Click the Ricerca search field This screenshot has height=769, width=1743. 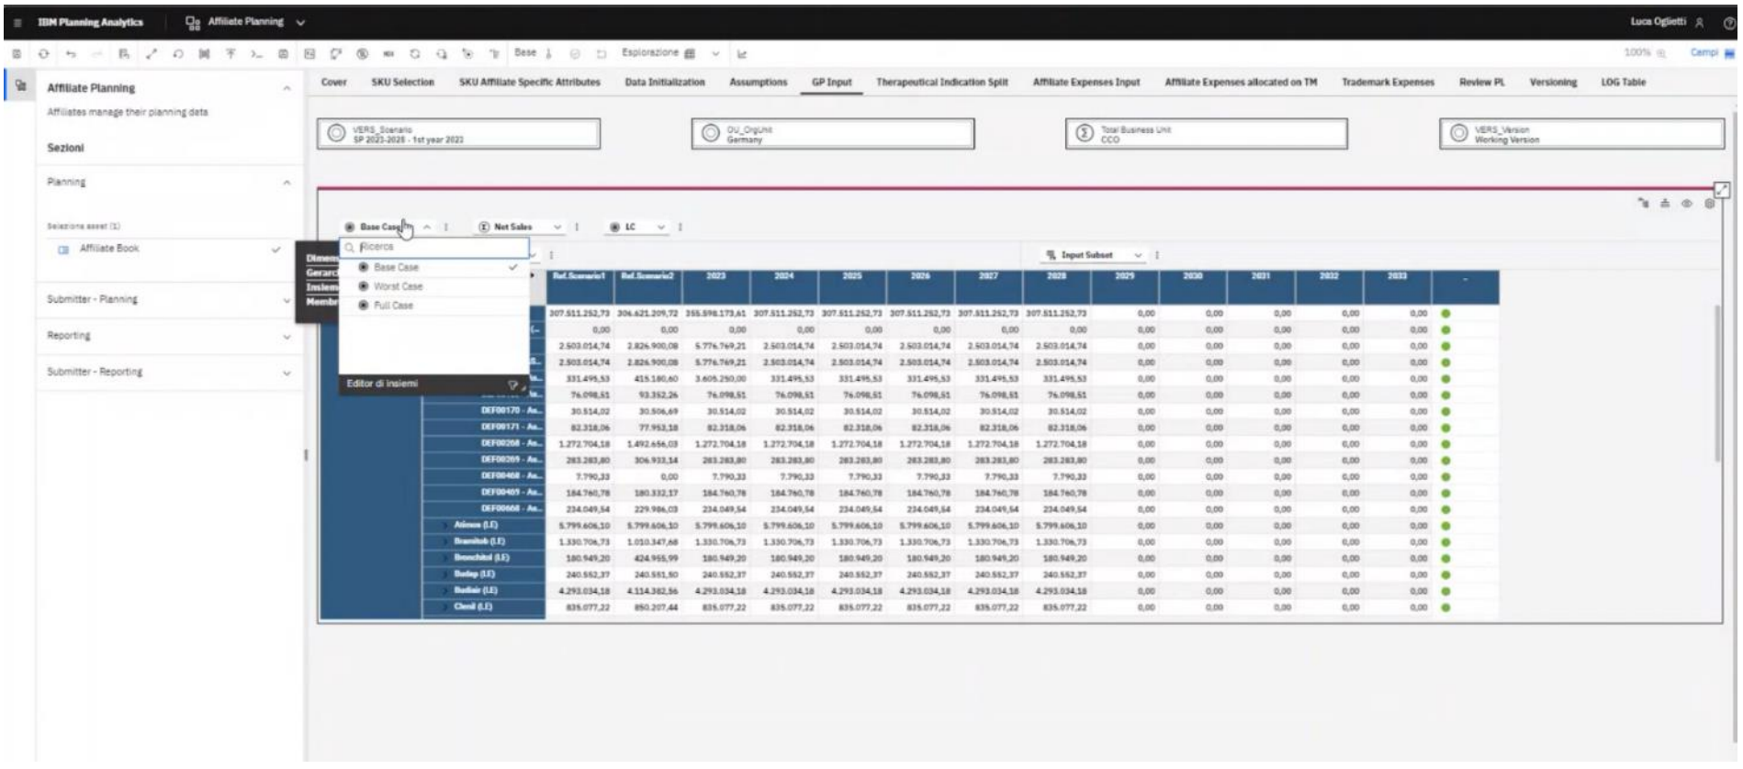pos(441,247)
